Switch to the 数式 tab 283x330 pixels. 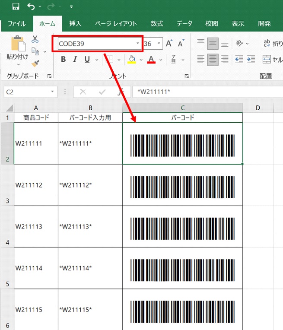coord(157,24)
